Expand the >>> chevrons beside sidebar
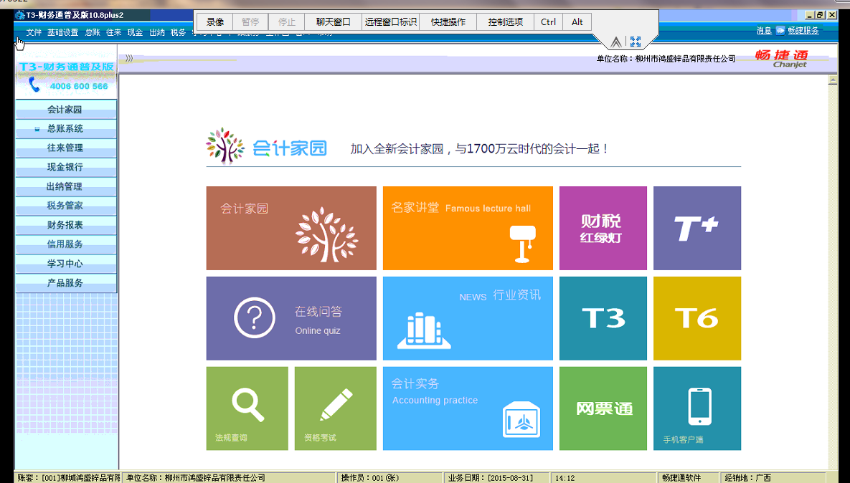850x483 pixels. pos(129,59)
